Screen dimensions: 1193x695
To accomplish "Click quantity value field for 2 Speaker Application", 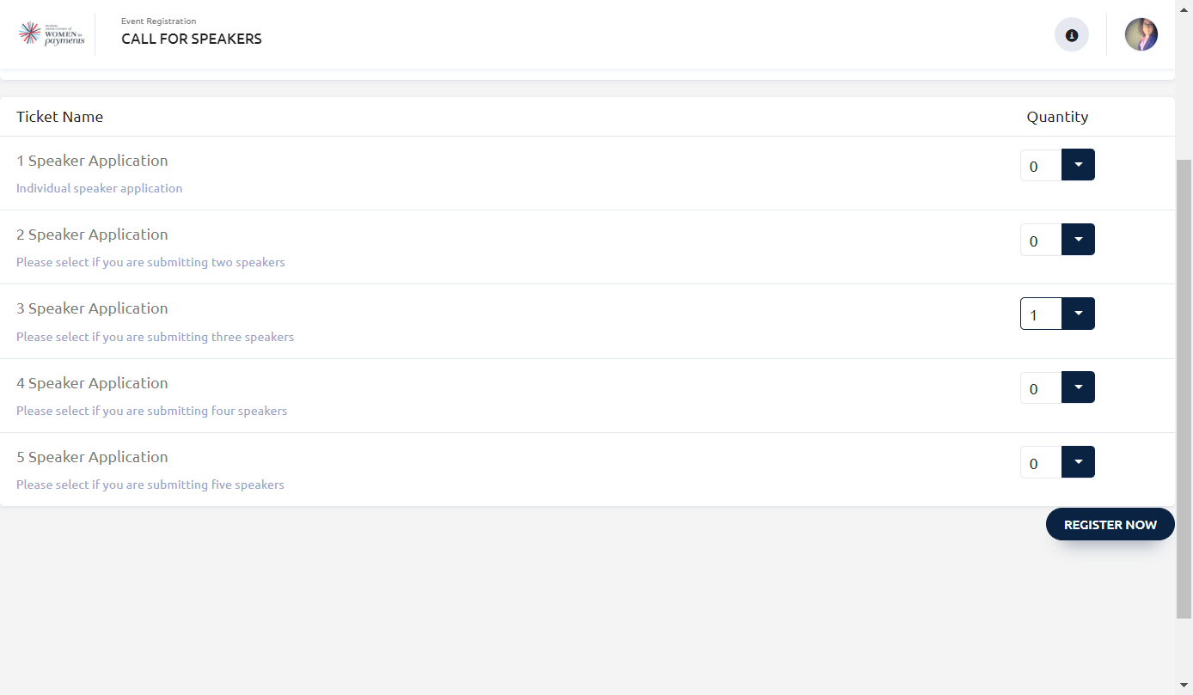I will pos(1041,241).
